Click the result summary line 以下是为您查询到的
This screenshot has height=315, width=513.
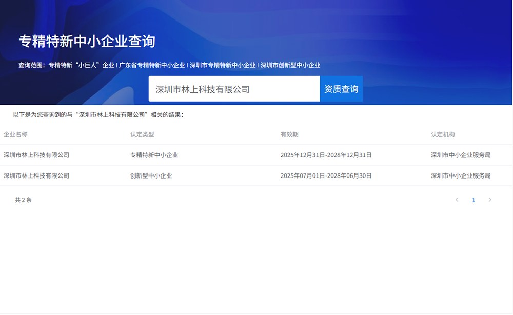(x=98, y=115)
